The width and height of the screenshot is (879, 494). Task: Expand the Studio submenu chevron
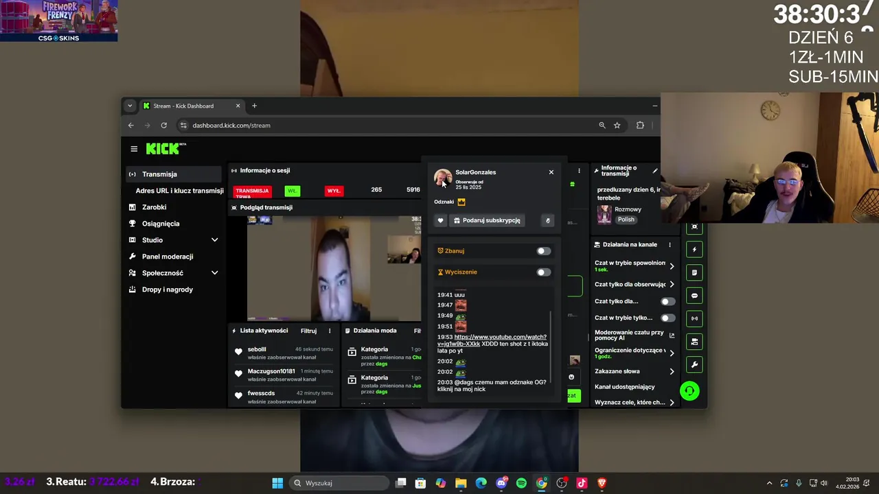point(214,240)
